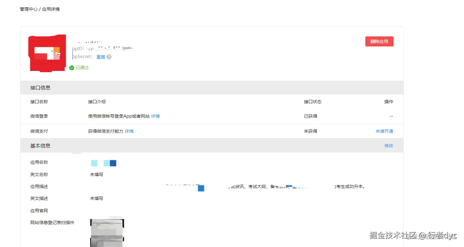Click the 基本信息 section header
Viewport: 464px width, 247px height.
click(x=40, y=146)
